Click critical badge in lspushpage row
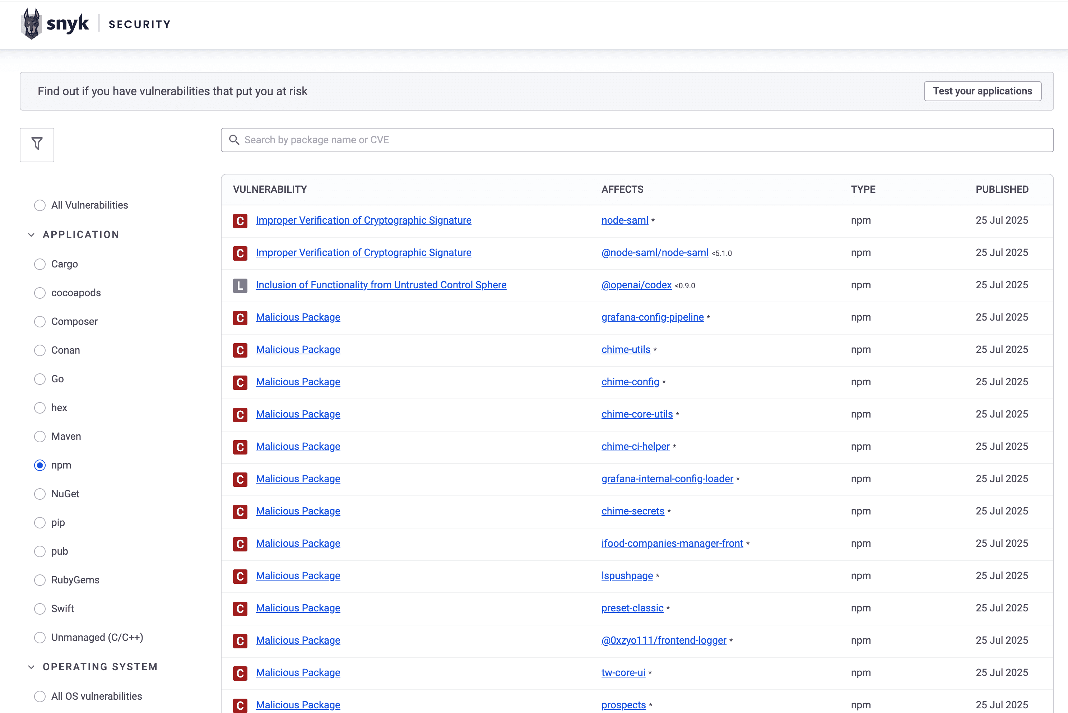This screenshot has width=1068, height=713. coord(240,576)
